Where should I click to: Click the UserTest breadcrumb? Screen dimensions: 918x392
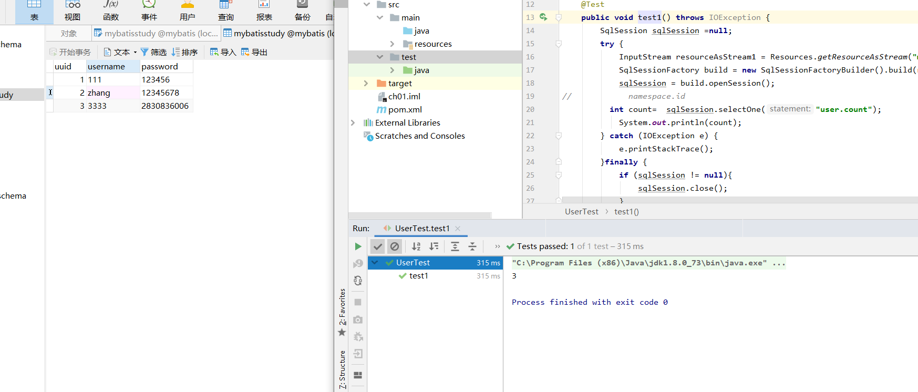point(581,211)
